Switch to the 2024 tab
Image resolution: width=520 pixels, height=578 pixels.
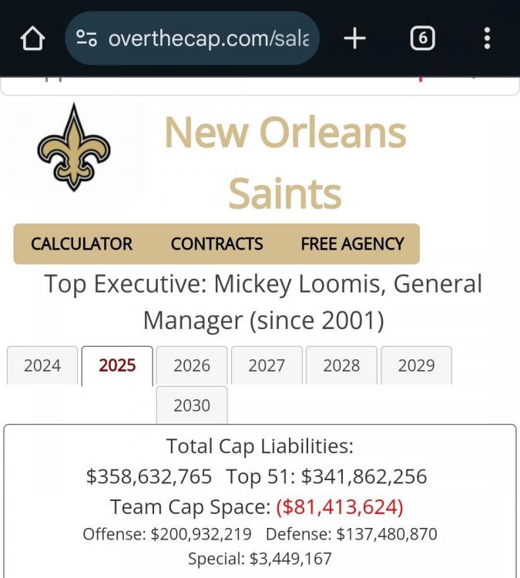click(x=42, y=365)
